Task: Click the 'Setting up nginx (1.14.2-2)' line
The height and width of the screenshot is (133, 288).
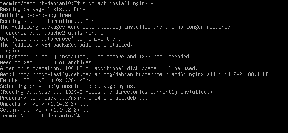Action: coord(46,110)
